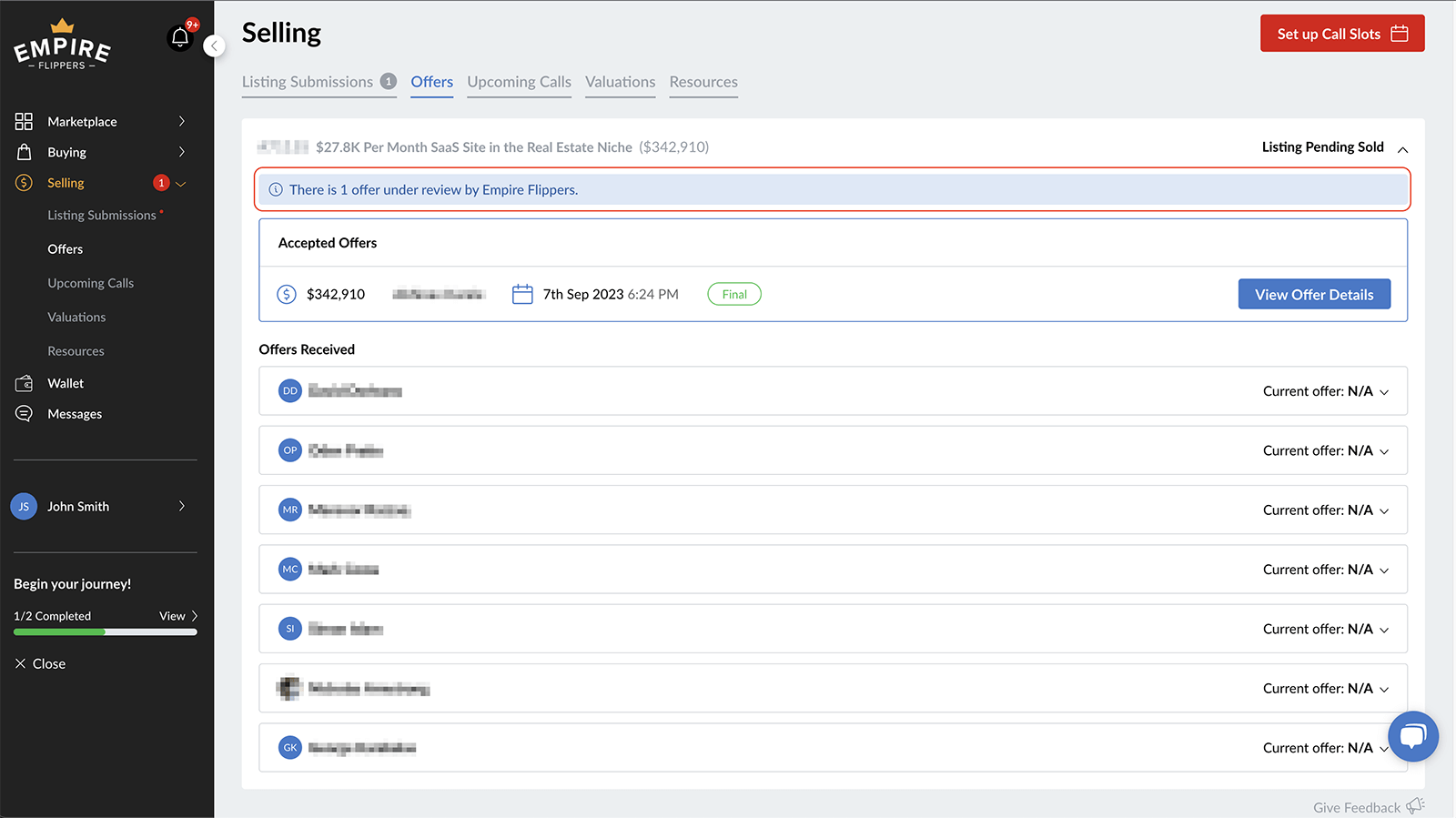
Task: Click the Empire Flippers logo
Action: (x=62, y=45)
